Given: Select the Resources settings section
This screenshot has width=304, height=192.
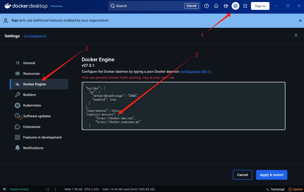Looking at the screenshot, I should (39, 74).
